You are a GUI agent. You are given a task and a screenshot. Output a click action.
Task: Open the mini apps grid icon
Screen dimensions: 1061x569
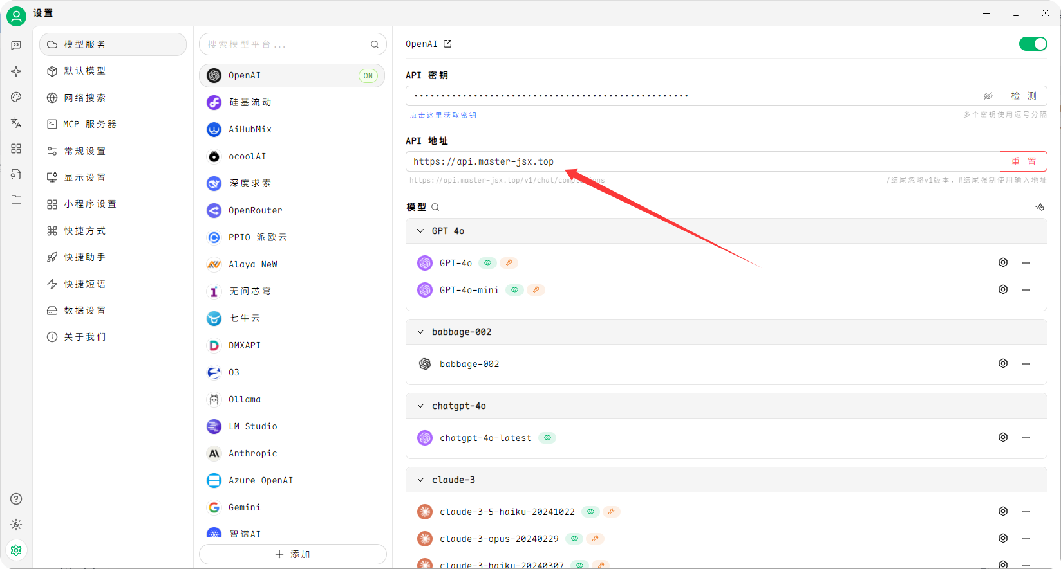[16, 149]
